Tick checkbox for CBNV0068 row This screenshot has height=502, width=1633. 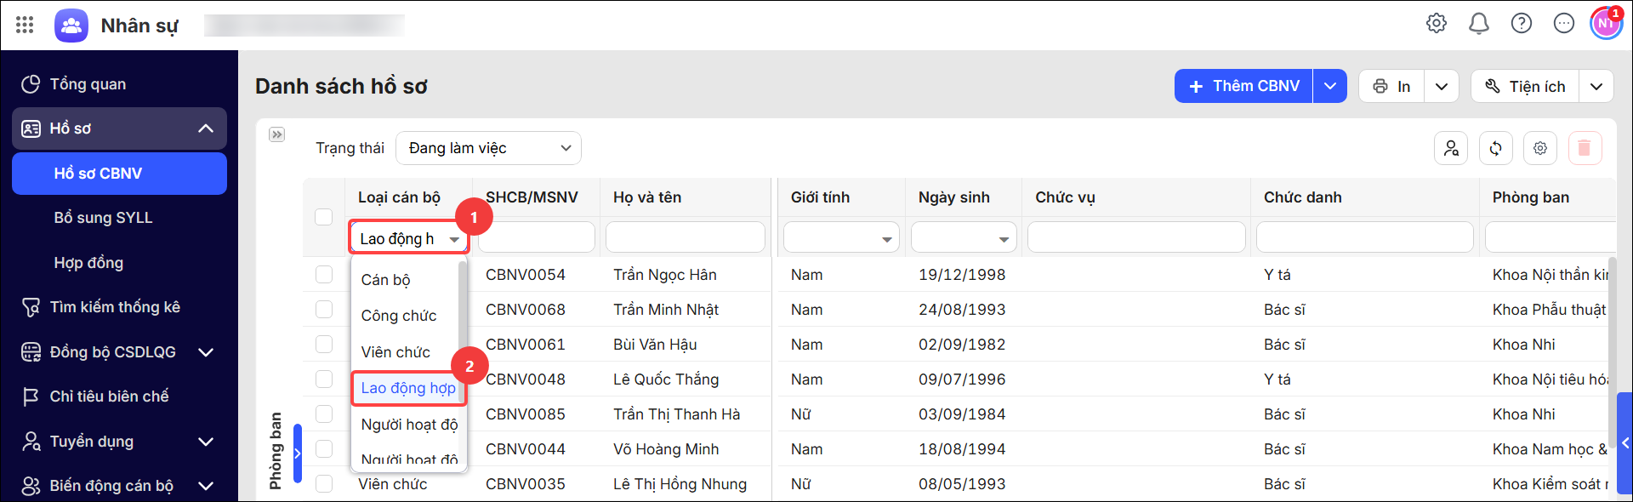point(324,310)
